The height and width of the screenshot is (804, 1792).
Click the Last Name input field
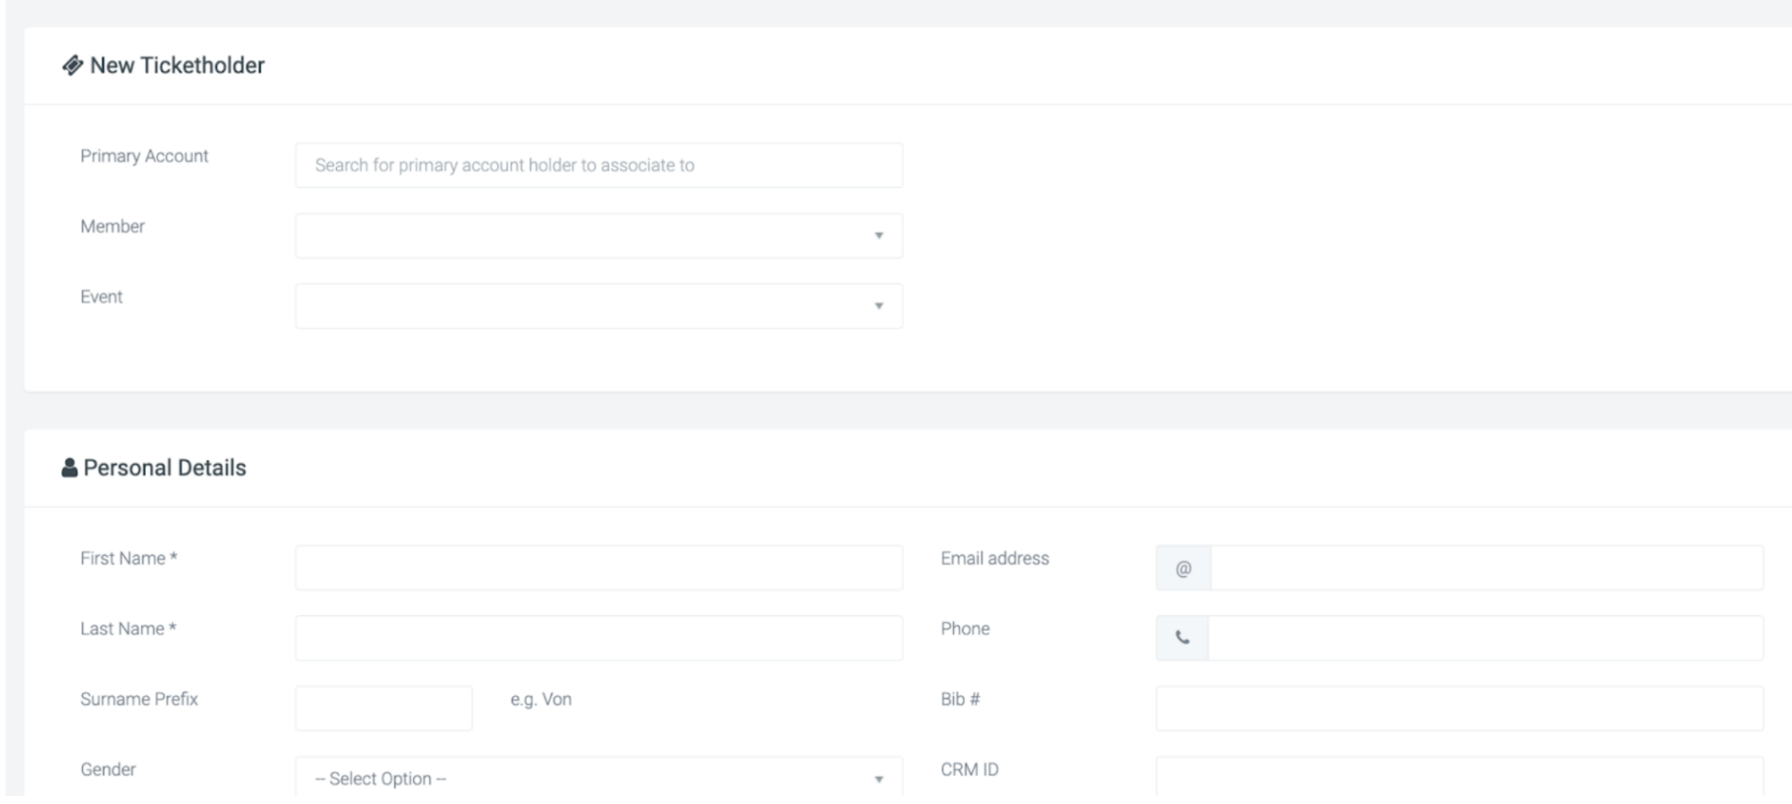click(599, 638)
